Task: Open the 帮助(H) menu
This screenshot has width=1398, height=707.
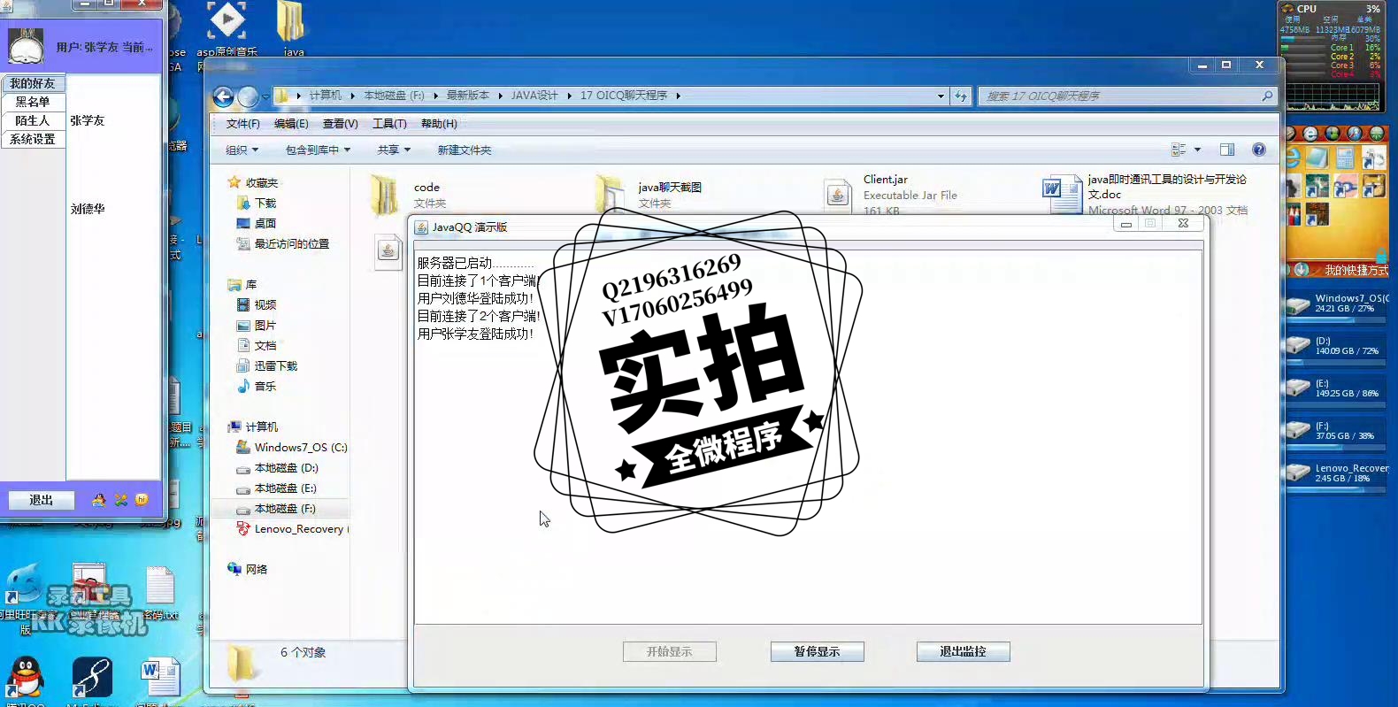Action: click(439, 124)
